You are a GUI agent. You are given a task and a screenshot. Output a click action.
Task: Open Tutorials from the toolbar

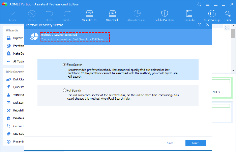pos(189,16)
